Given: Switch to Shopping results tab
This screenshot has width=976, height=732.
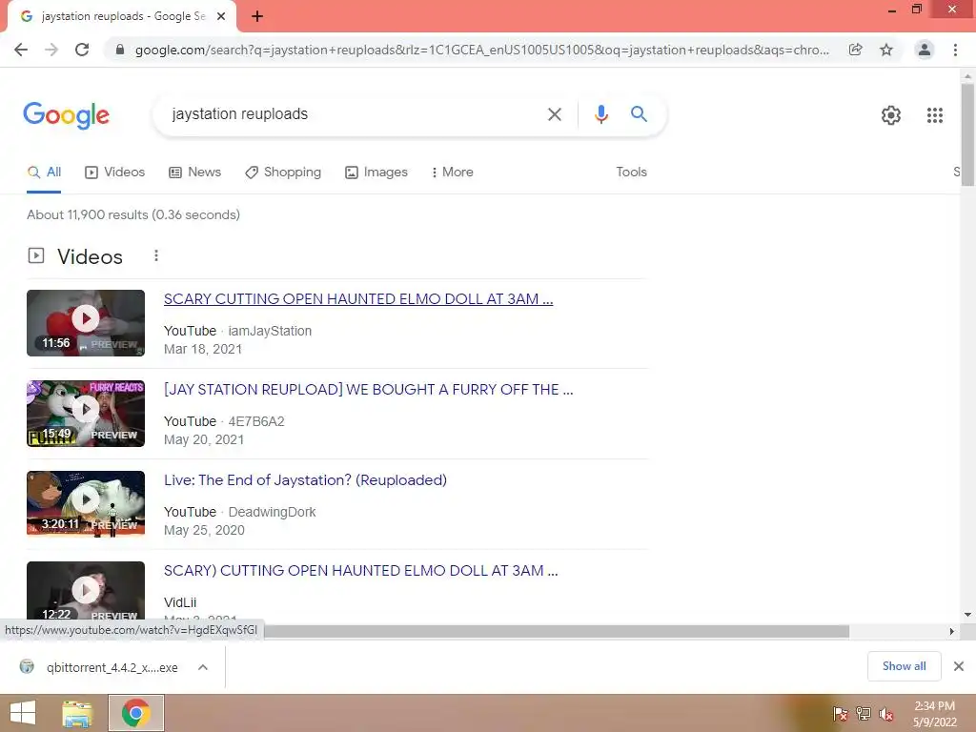Looking at the screenshot, I should 283,172.
